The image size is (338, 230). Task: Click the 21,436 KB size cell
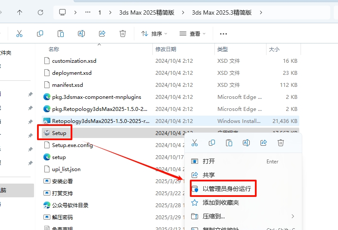(x=285, y=121)
